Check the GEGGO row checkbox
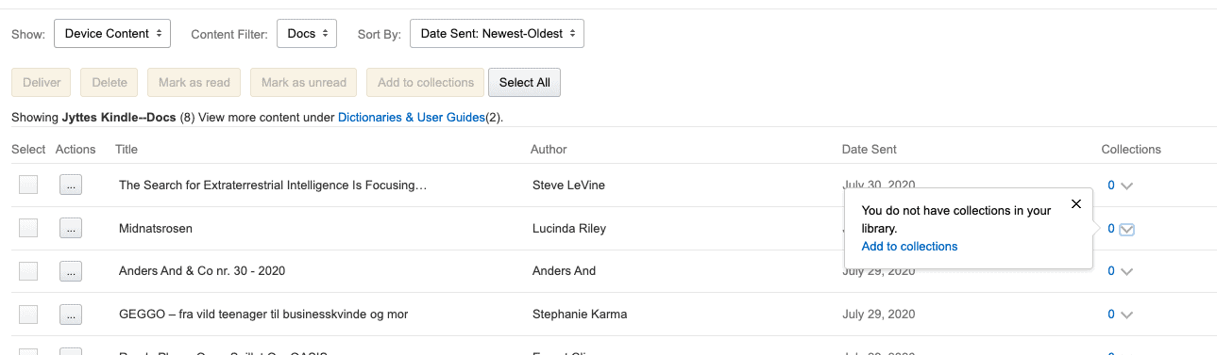Image resolution: width=1217 pixels, height=355 pixels. 28,315
